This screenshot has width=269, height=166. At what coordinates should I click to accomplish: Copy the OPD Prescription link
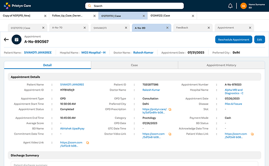point(170,109)
